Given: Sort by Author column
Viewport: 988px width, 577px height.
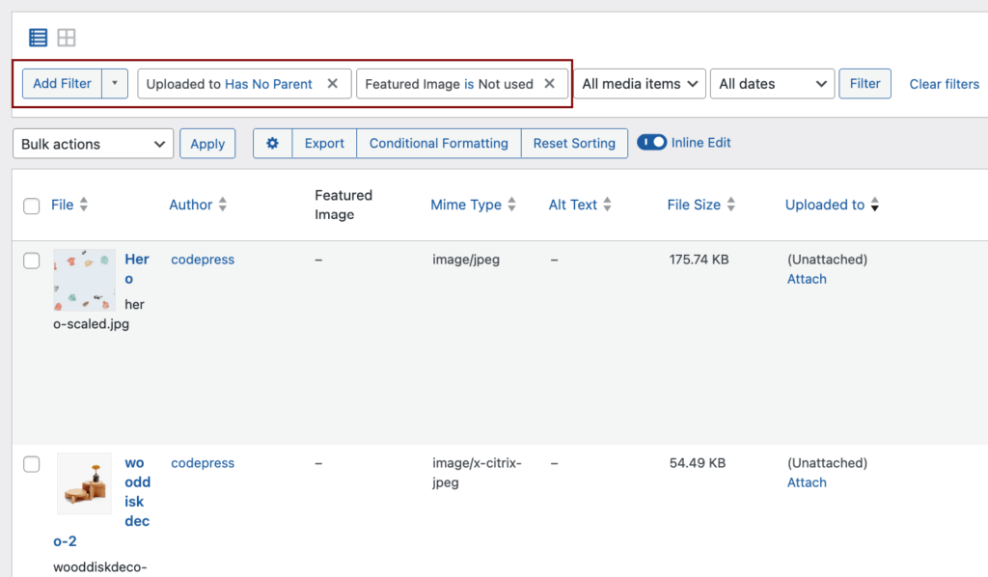Looking at the screenshot, I should coord(223,205).
